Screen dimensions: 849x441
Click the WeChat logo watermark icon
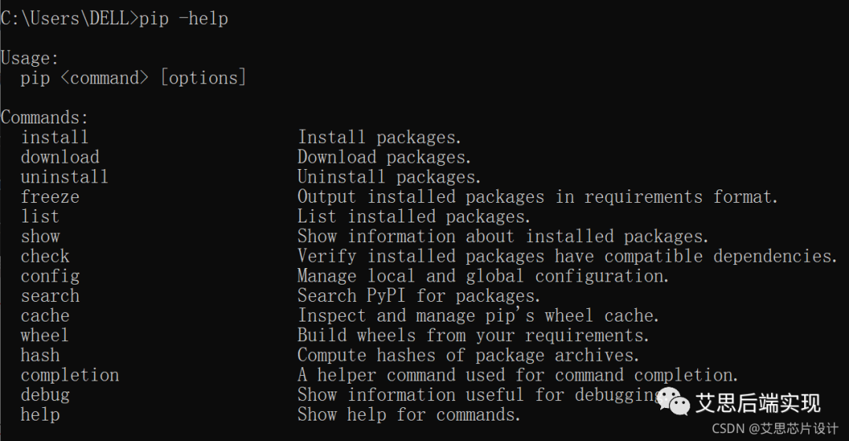pyautogui.click(x=674, y=401)
